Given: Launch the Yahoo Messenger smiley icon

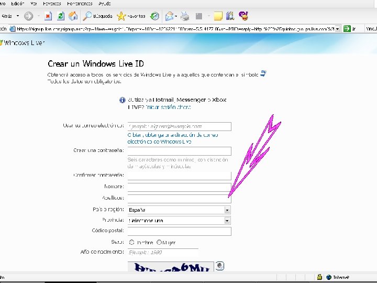Looking at the screenshot, I should [x=243, y=16].
